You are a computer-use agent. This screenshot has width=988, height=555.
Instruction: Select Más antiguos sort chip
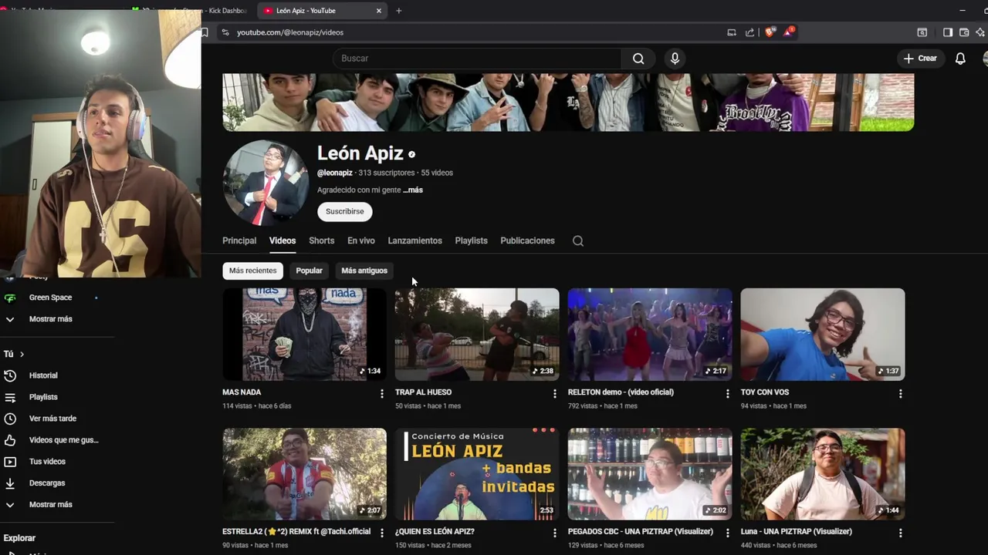[364, 271]
